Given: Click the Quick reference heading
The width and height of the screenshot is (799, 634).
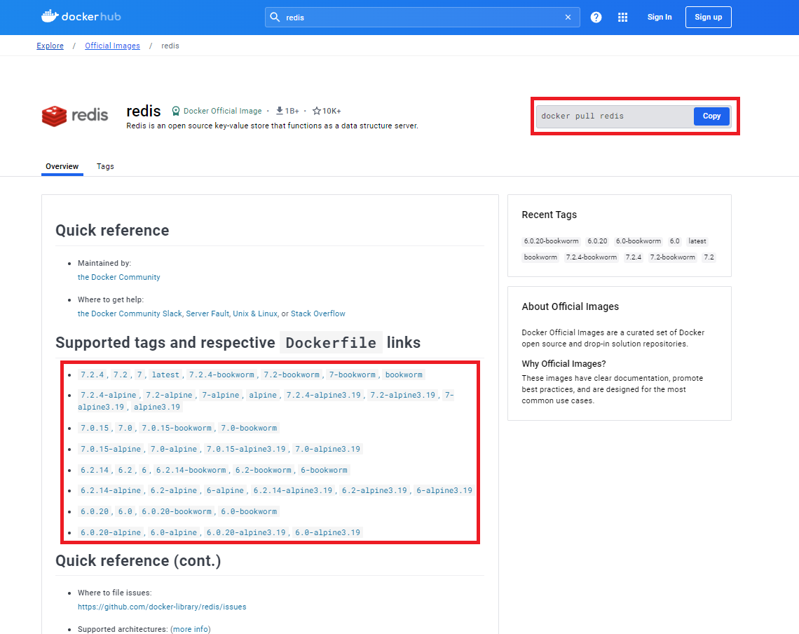Looking at the screenshot, I should pos(112,231).
